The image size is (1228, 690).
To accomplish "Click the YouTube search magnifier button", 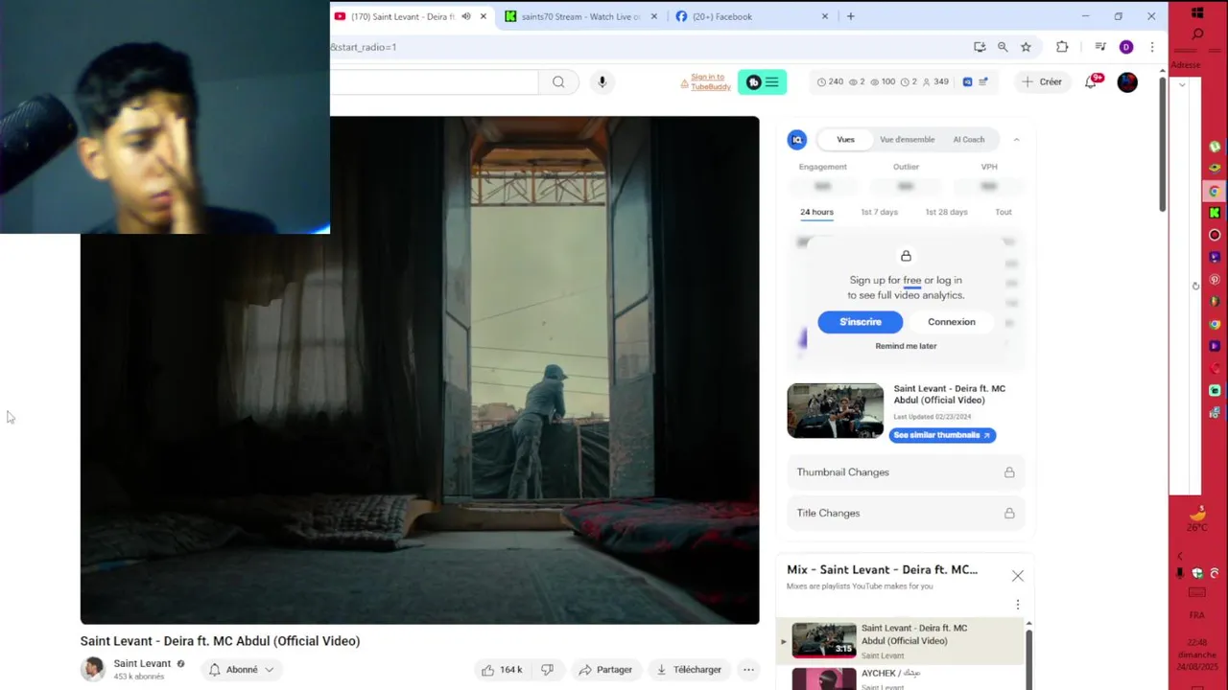I will tap(558, 82).
